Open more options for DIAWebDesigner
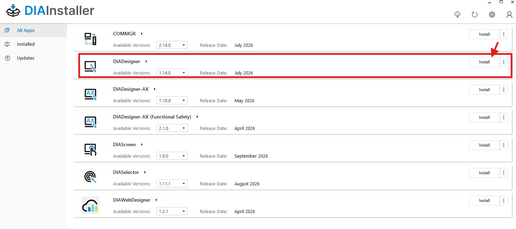Viewport: 516px width, 229px height. coord(504,201)
